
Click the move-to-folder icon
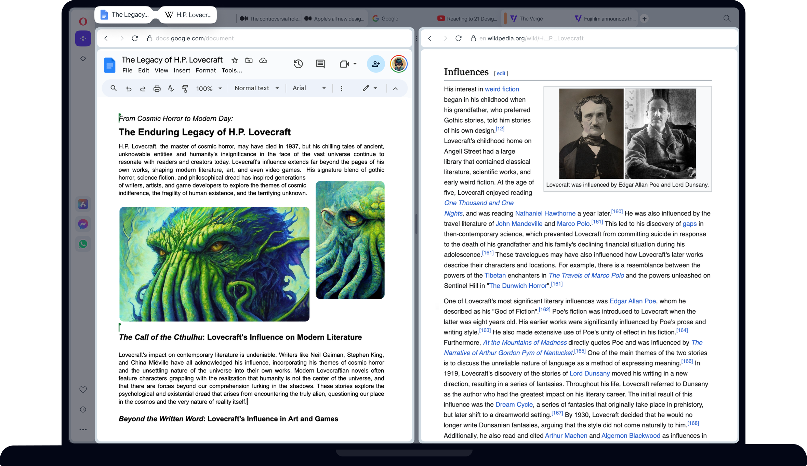point(249,60)
